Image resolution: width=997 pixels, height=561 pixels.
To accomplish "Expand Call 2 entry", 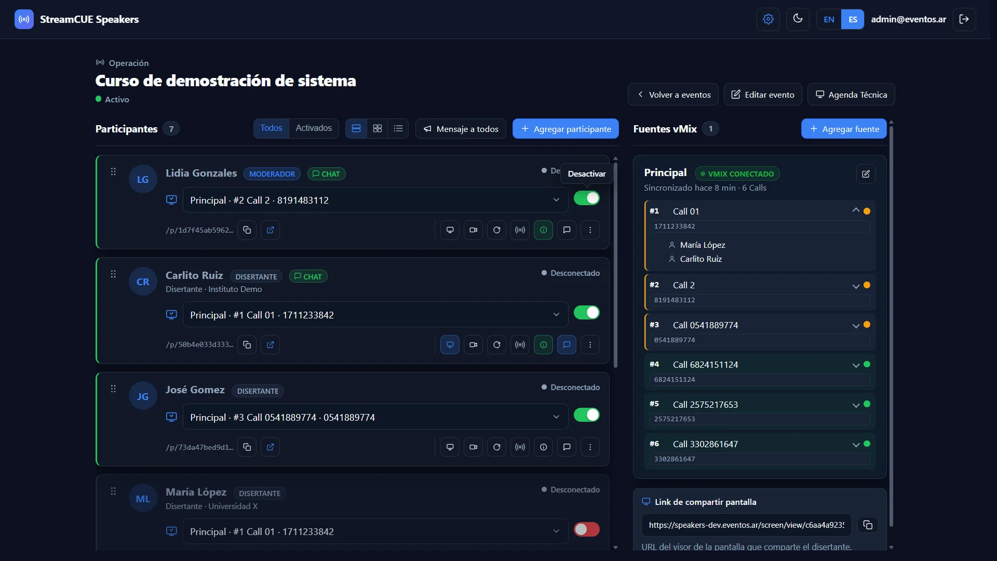I will pos(856,286).
